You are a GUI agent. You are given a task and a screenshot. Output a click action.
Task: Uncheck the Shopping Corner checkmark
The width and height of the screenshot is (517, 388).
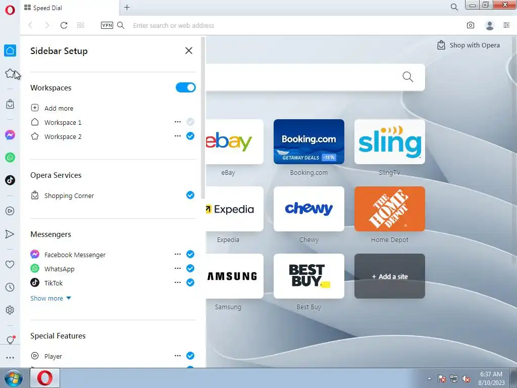tap(190, 195)
